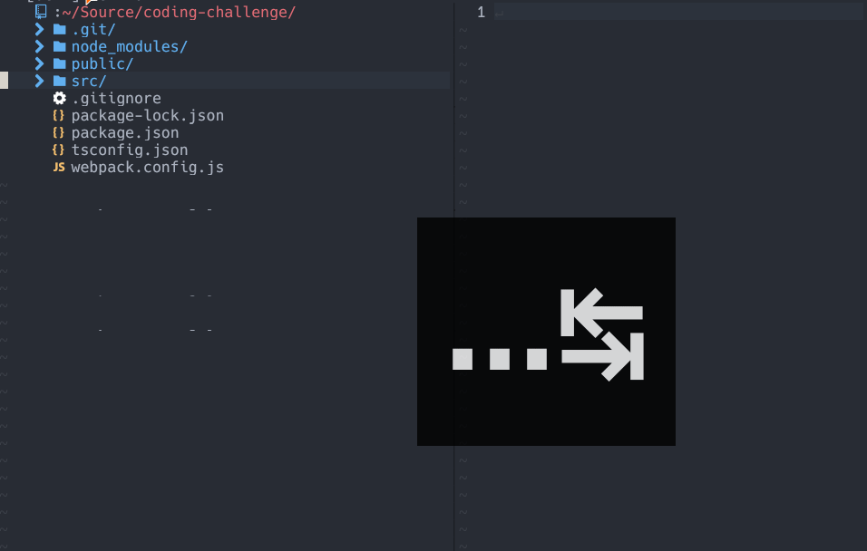
Task: Click the repository book icon at tree root
Action: (41, 11)
